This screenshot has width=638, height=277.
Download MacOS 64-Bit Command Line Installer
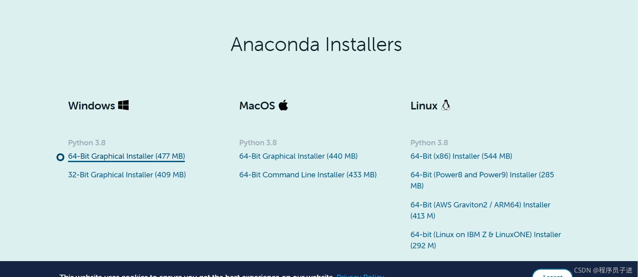[308, 175]
